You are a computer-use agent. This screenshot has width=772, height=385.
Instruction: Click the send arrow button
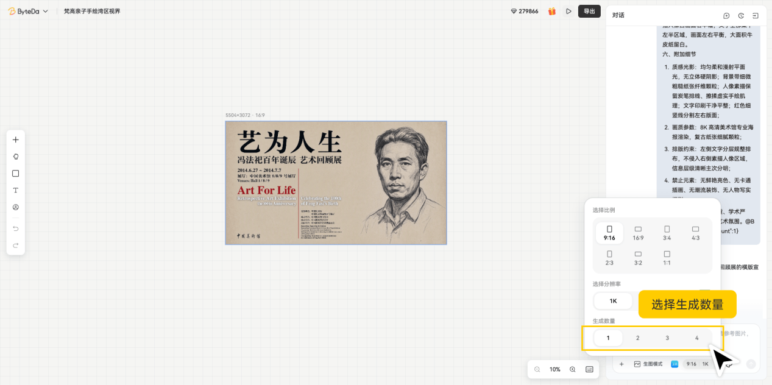pos(751,364)
